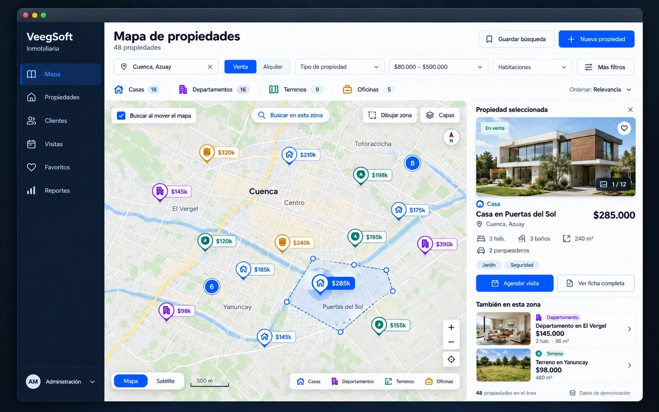Uncheck Buscar al mover el mapa
Image resolution: width=659 pixels, height=412 pixels.
(x=121, y=115)
